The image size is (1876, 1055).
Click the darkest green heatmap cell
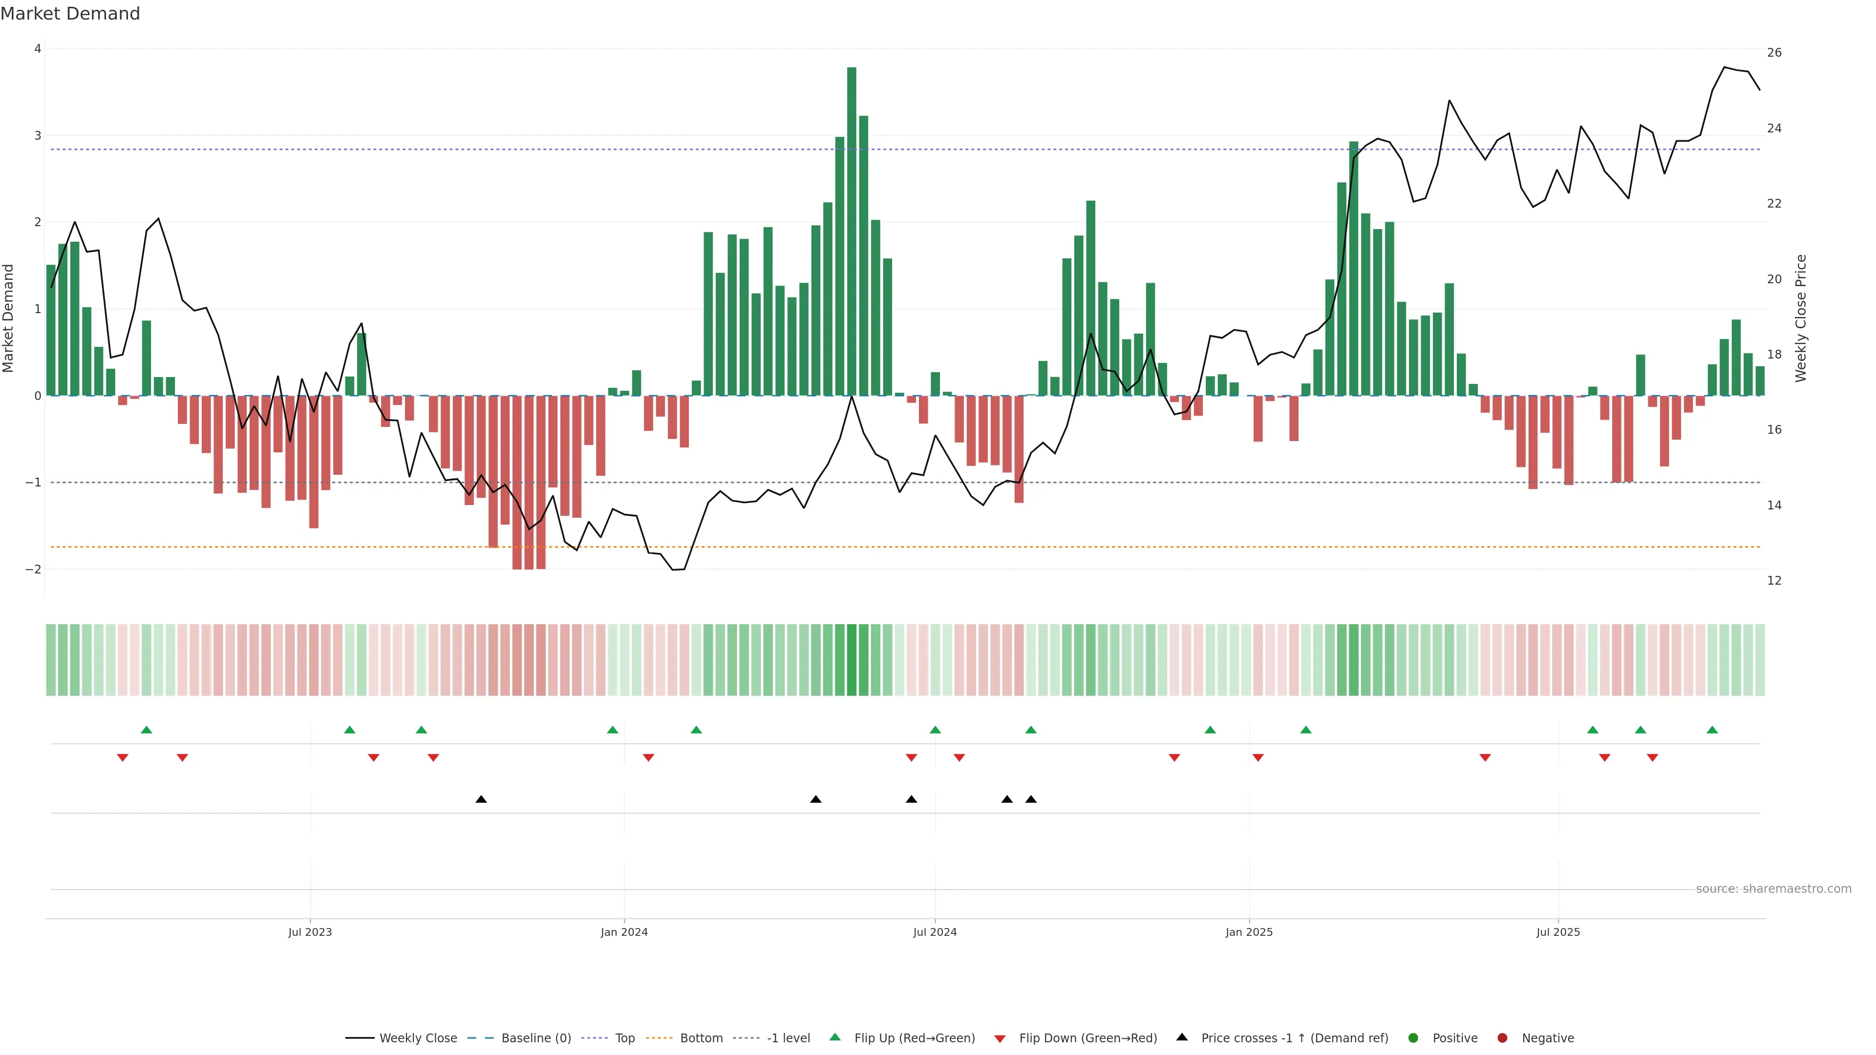point(852,660)
